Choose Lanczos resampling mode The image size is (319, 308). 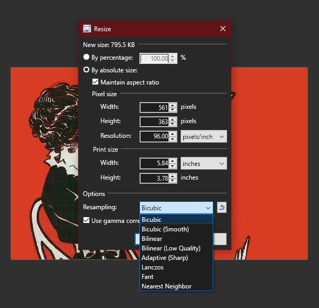tap(153, 267)
